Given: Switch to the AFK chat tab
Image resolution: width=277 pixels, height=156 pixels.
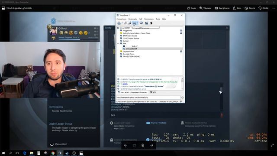Looking at the screenshot, I should [x=153, y=92].
